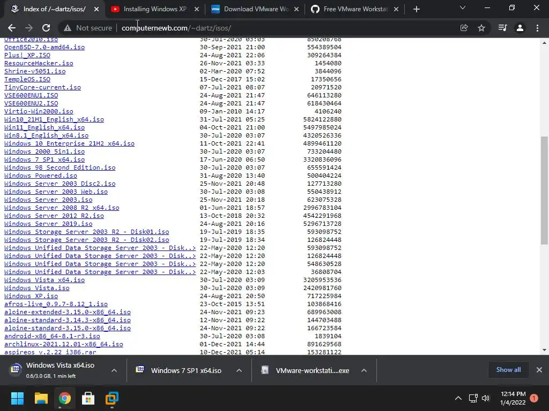Click the vertical scrollbar thumb
The height and width of the screenshot is (411, 549).
coord(544,191)
